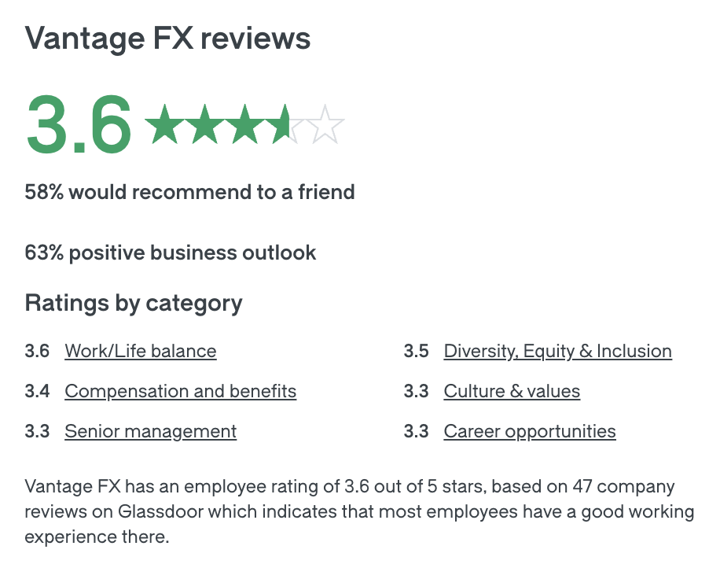Click the 58% would recommend text
Image resolution: width=720 pixels, height=568 pixels.
[x=190, y=191]
